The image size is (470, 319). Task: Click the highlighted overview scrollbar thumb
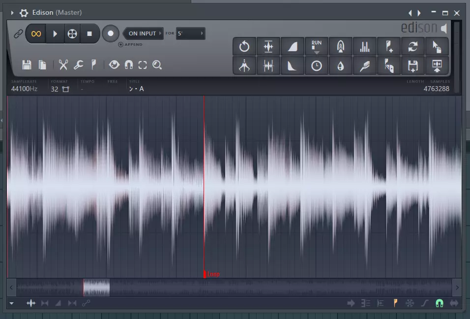(96, 287)
